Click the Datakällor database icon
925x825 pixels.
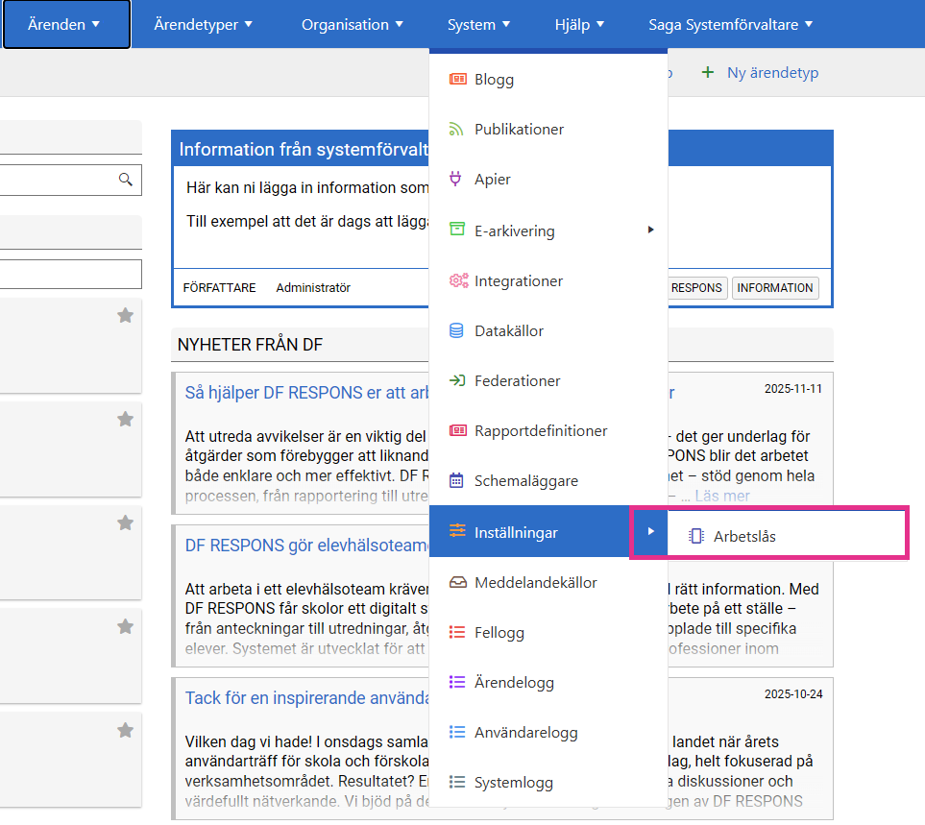coord(457,331)
